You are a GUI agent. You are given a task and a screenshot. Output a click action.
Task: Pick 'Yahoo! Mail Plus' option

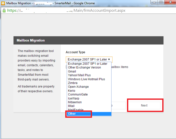(89, 75)
